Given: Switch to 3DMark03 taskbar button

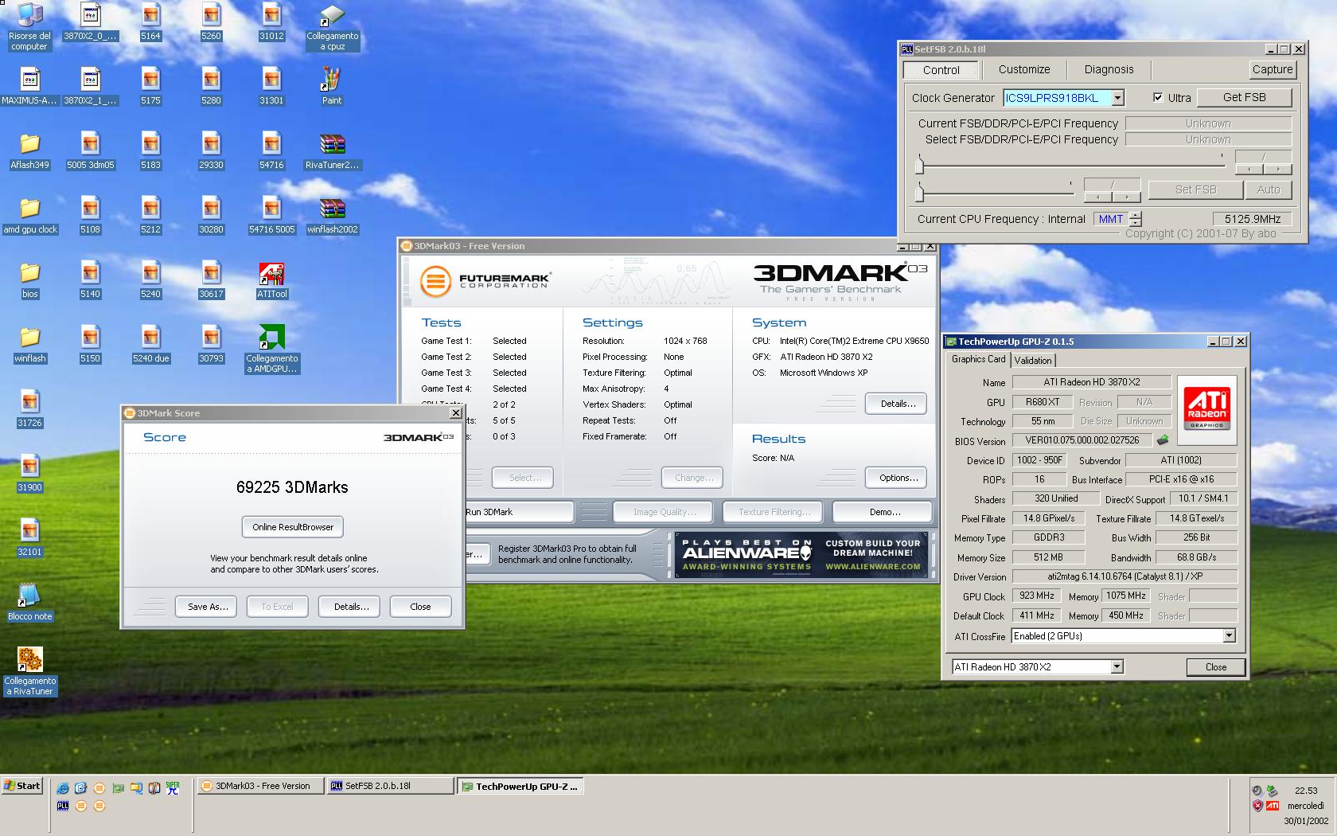Looking at the screenshot, I should [x=260, y=786].
